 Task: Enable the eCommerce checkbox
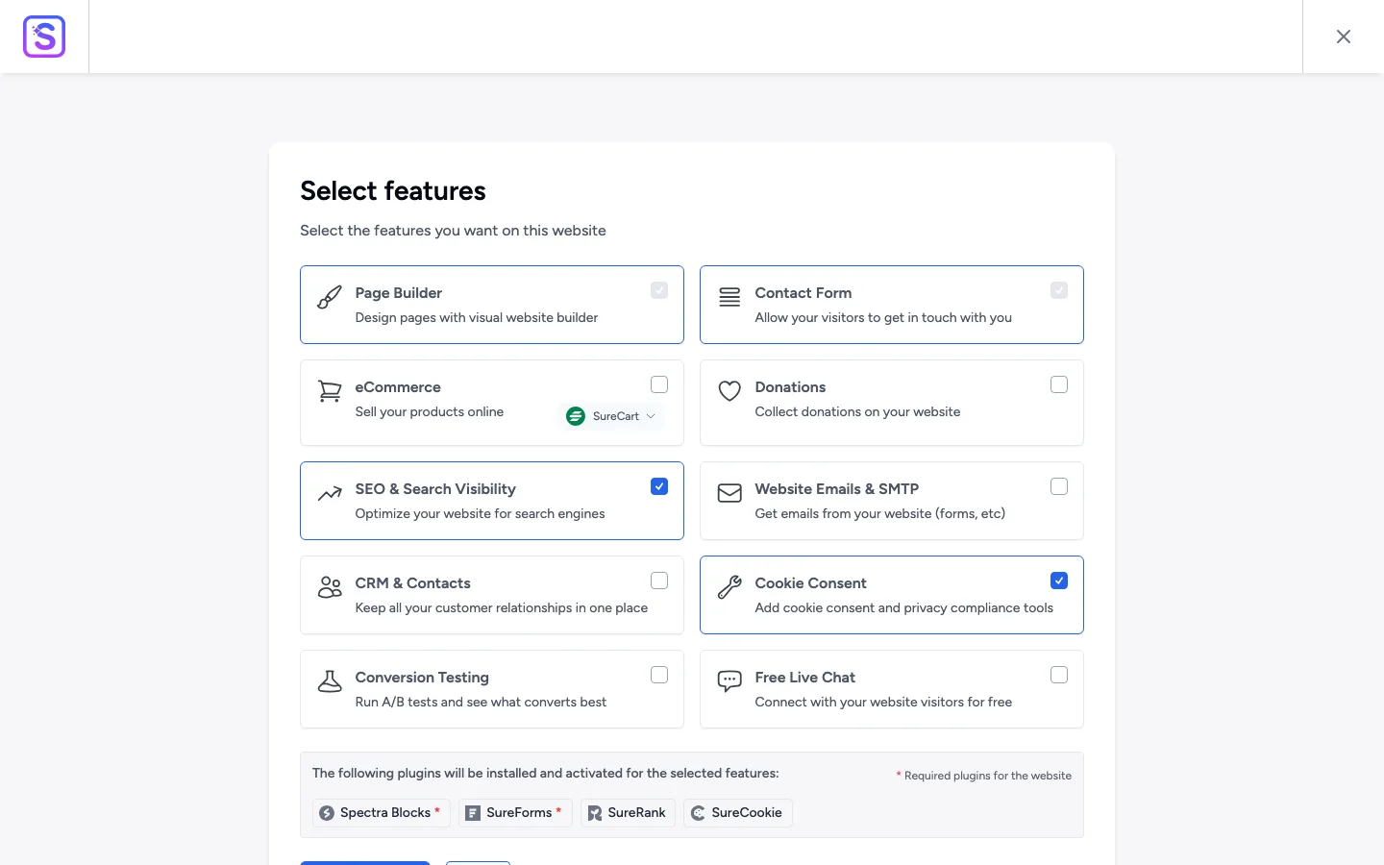point(659,384)
